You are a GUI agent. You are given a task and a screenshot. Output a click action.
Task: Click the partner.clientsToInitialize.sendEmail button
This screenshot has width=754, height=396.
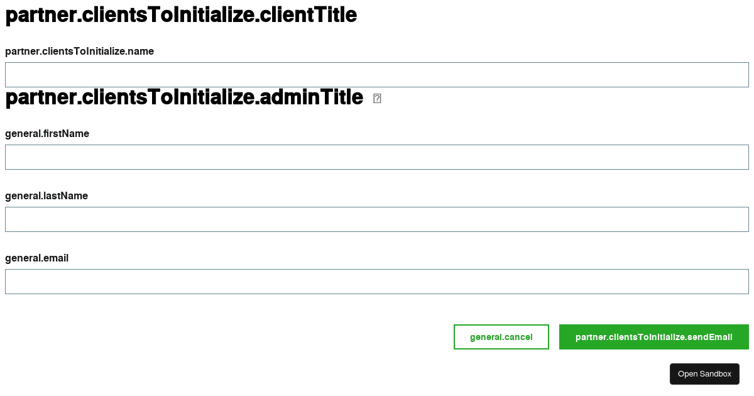(x=653, y=337)
